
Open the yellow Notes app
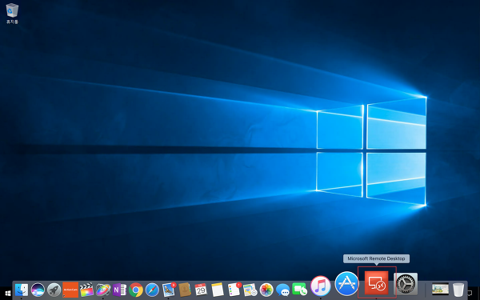218,290
